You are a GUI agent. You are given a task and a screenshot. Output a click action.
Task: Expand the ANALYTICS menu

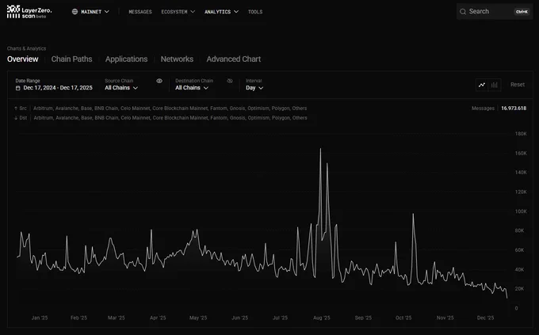(221, 12)
